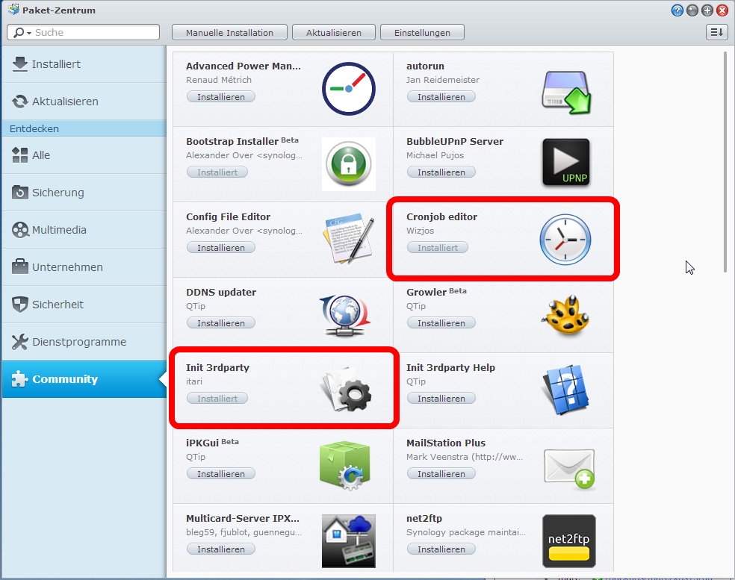
Task: Select the Dienstprogramme category
Action: (84, 342)
